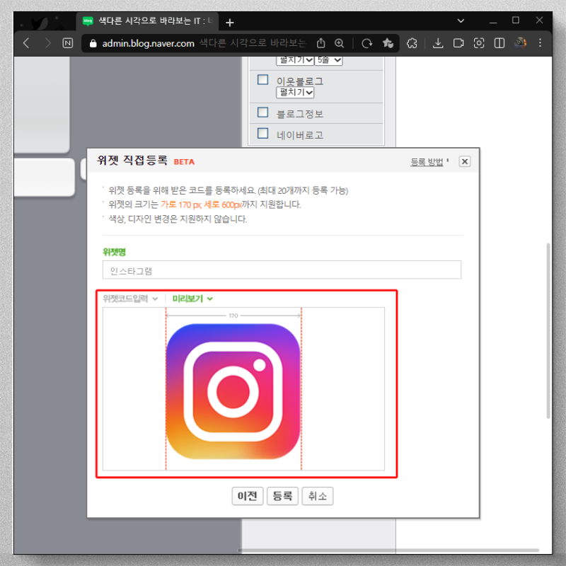Click the '위젯 직접등록' dialog title

click(132, 161)
